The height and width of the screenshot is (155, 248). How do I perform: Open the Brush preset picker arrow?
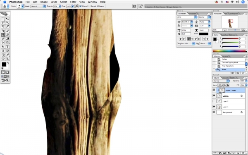coord(22,6)
